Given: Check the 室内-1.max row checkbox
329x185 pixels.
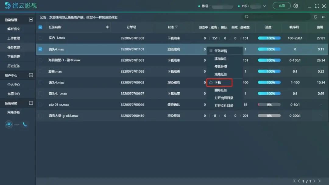Looking at the screenshot, I should click(40, 38).
